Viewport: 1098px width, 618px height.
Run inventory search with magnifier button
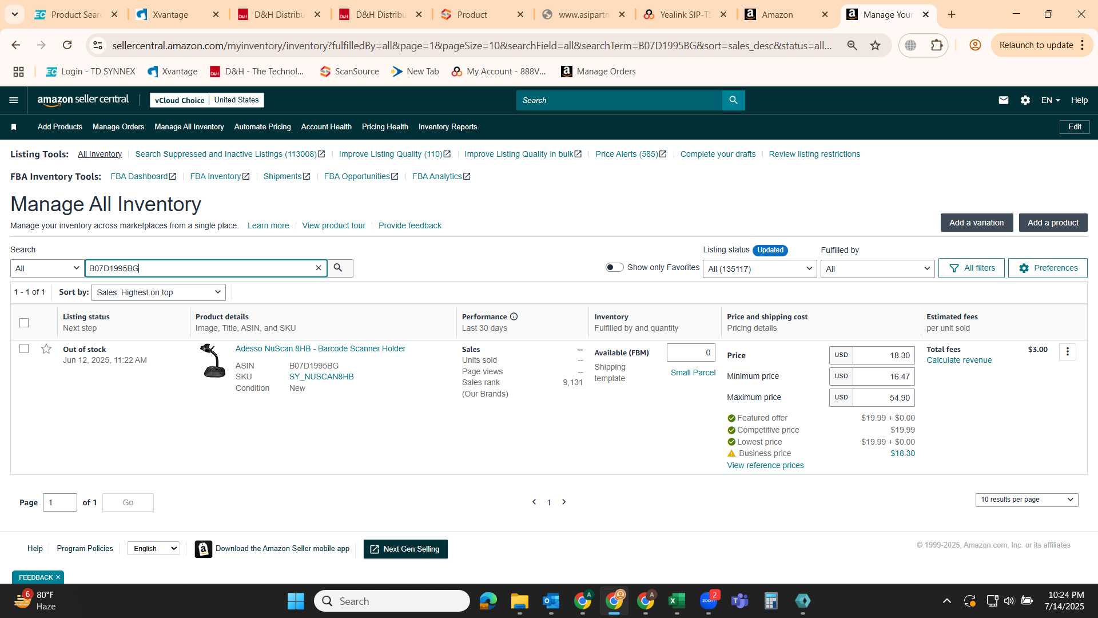pos(340,268)
